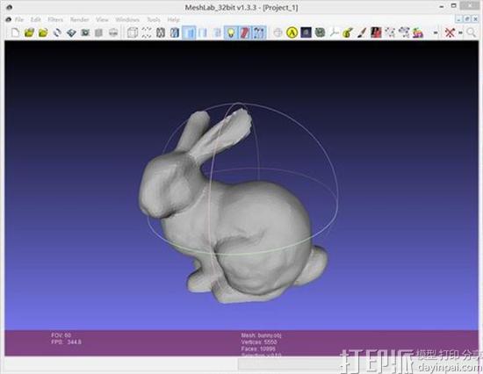Click the Export Mesh icon
This screenshot has width=483, height=374.
pyautogui.click(x=71, y=32)
